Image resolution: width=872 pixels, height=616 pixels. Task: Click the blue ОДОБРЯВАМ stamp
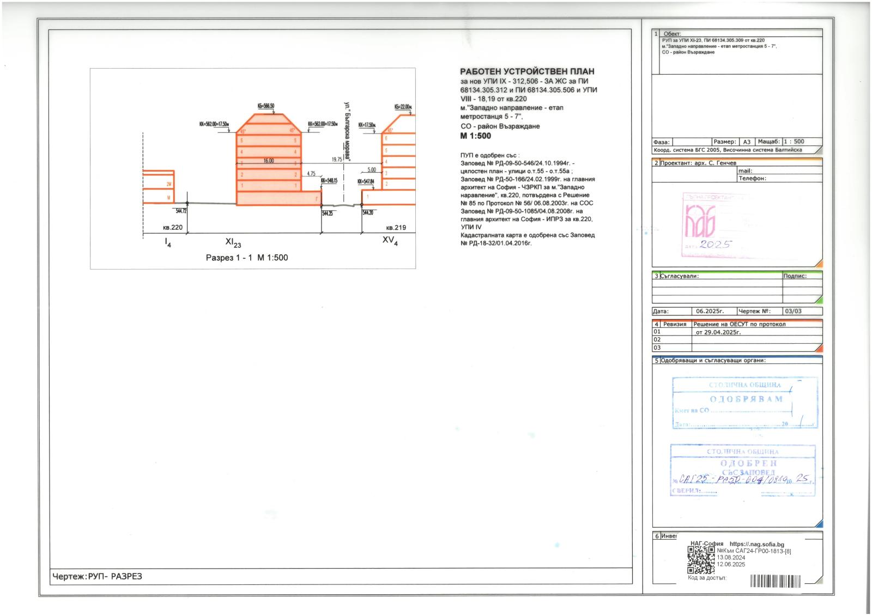[x=744, y=402]
